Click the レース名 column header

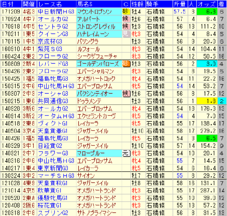(57, 4)
